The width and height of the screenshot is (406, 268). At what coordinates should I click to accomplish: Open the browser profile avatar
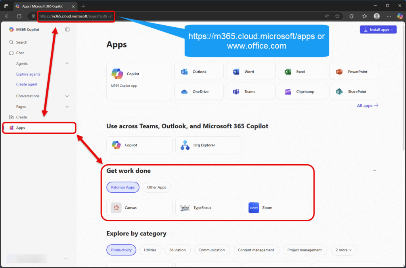coord(377,16)
